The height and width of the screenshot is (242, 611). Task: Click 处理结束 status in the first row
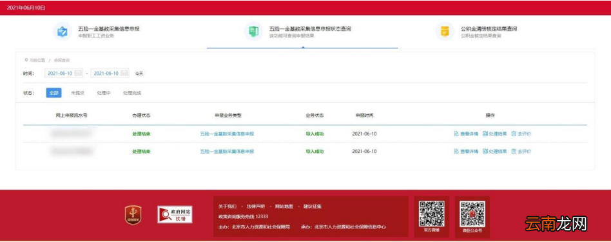click(141, 134)
